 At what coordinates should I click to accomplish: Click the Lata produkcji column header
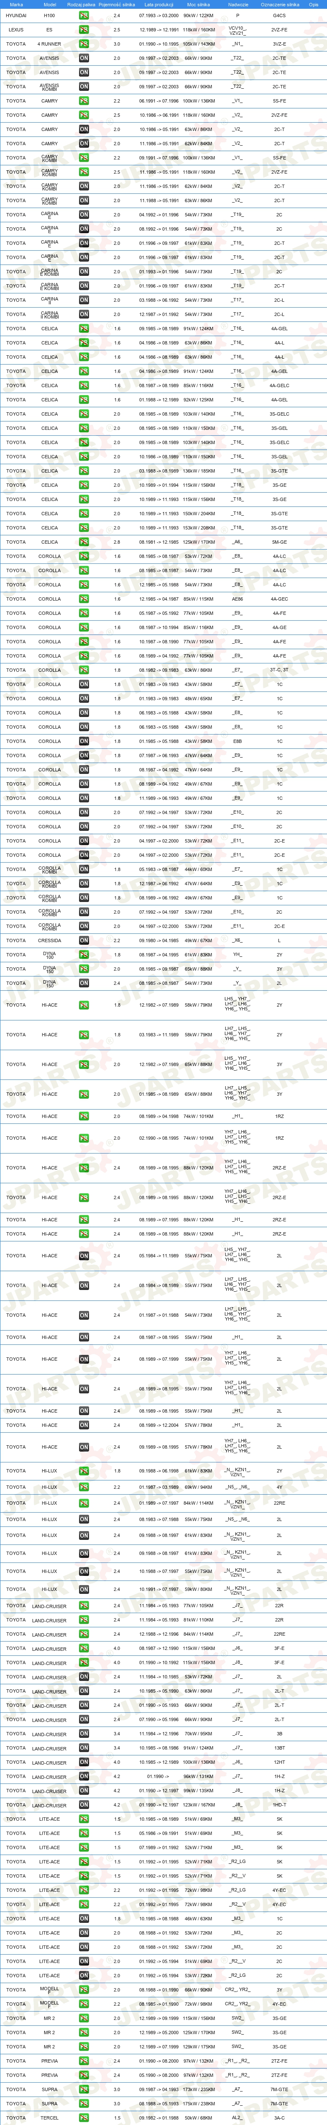pyautogui.click(x=159, y=4)
